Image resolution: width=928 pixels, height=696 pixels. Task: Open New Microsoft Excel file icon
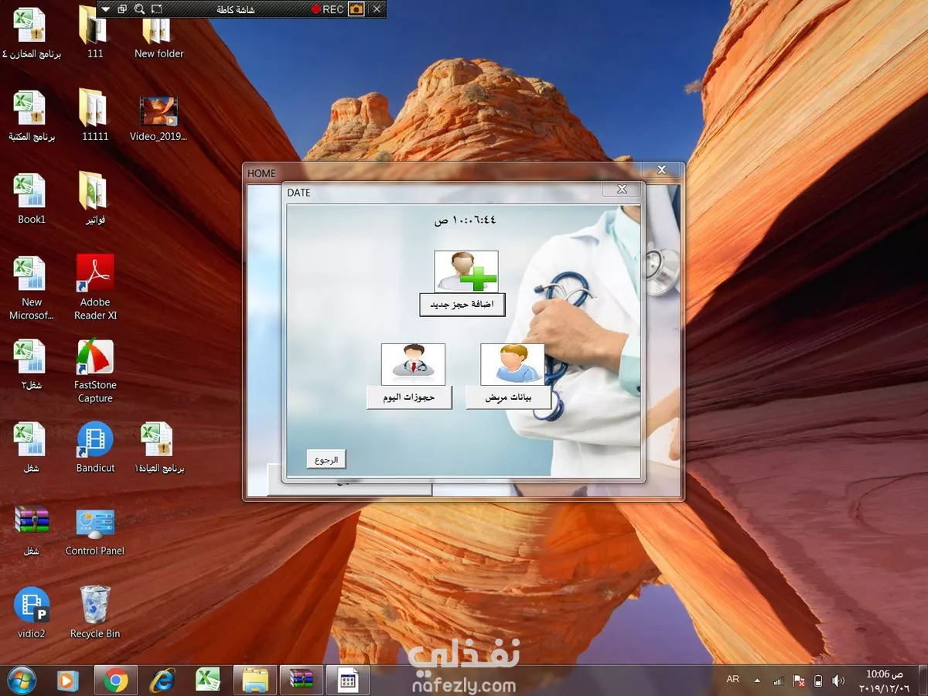click(32, 288)
